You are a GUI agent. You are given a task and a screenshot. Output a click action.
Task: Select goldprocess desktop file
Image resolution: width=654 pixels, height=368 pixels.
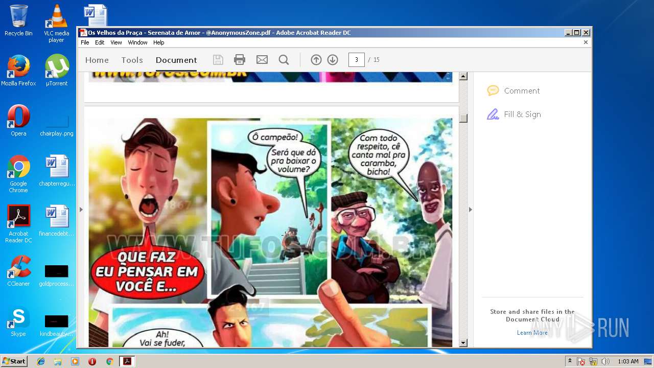(x=57, y=275)
